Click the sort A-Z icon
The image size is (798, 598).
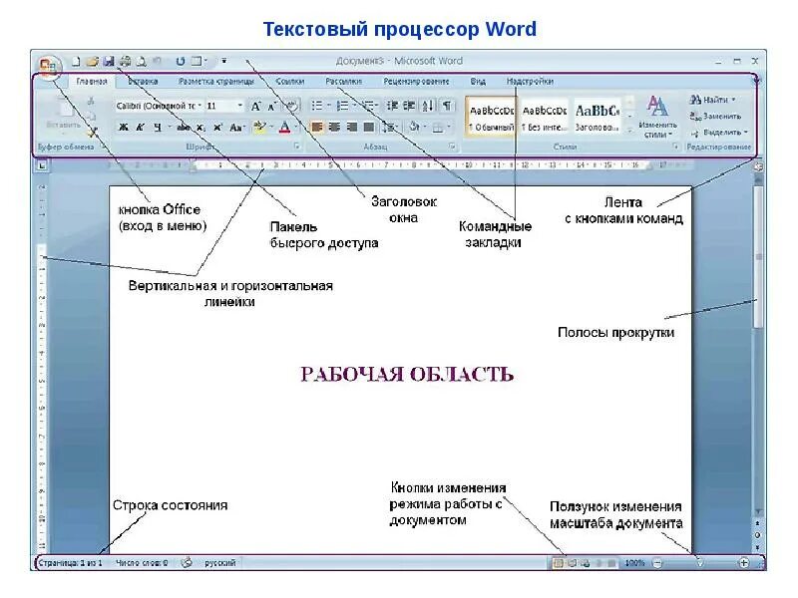tap(429, 106)
